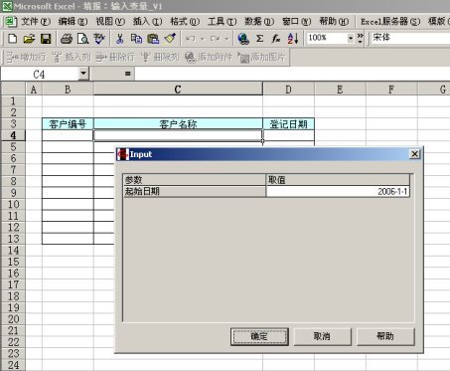Screen dimensions: 450x371
Task: Click the 取消 cancel button
Action: pos(322,336)
